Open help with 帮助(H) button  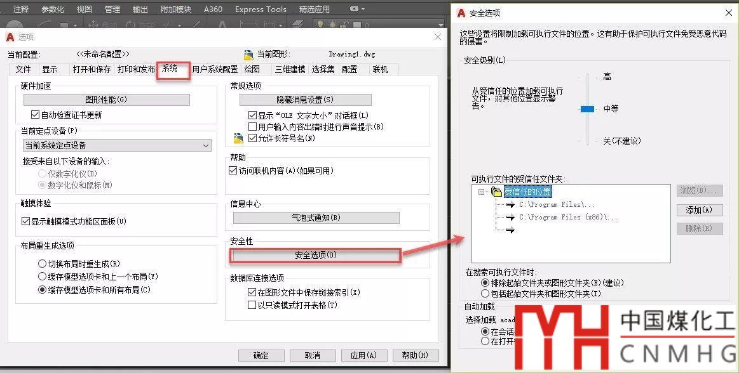tap(415, 355)
